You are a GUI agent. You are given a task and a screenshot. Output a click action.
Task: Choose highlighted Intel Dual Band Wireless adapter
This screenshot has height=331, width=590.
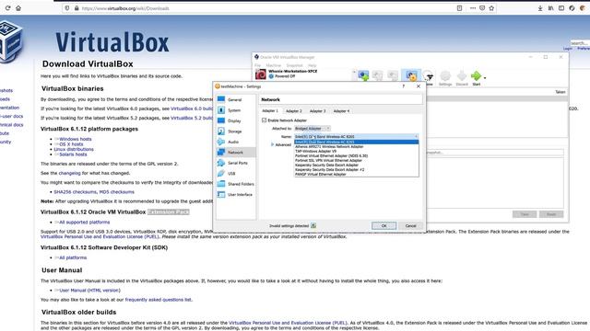point(356,142)
